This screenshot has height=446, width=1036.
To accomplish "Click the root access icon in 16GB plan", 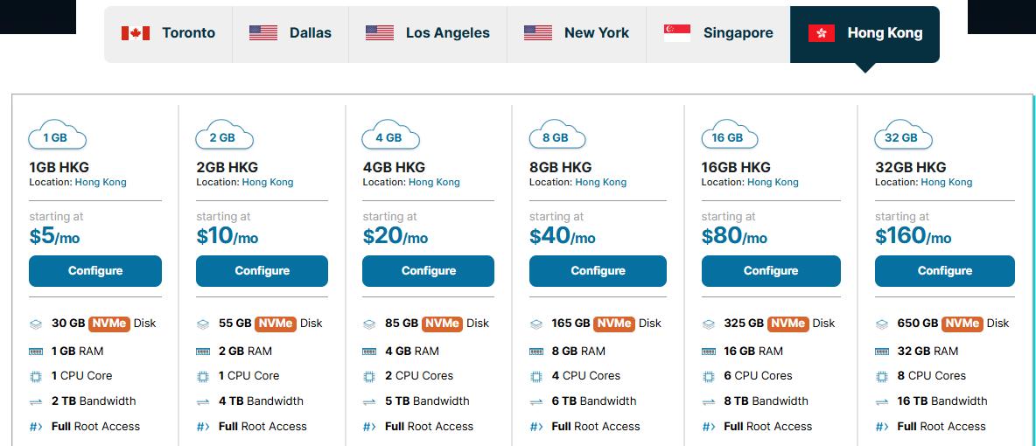I will click(x=709, y=427).
